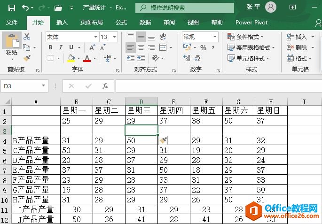Click the Insert Function fx icon
Image resolution: width=322 pixels, height=224 pixels.
(105, 86)
